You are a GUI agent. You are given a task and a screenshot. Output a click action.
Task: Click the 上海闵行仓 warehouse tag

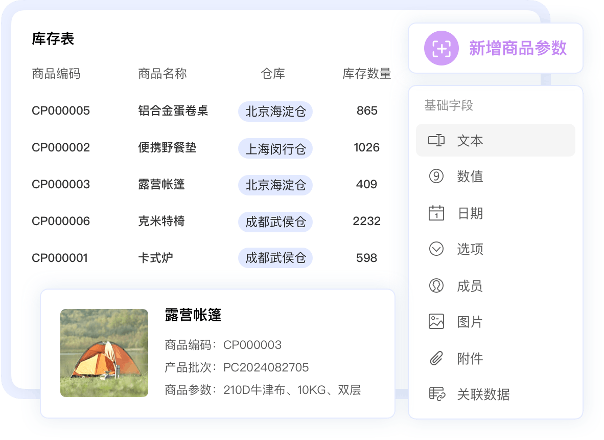pos(275,148)
